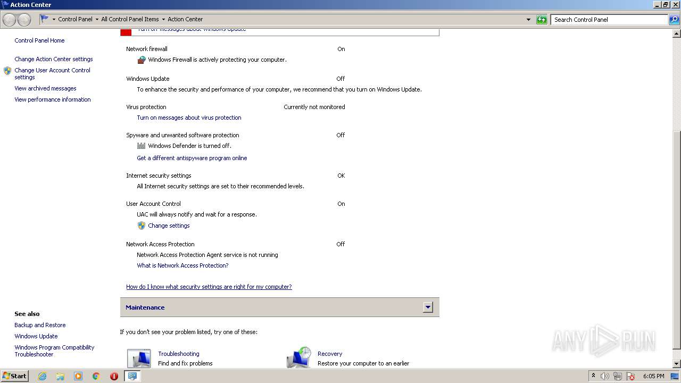Viewport: 681px width, 383px height.
Task: Expand the All Control Panel Items breadcrumb arrow
Action: 163,20
